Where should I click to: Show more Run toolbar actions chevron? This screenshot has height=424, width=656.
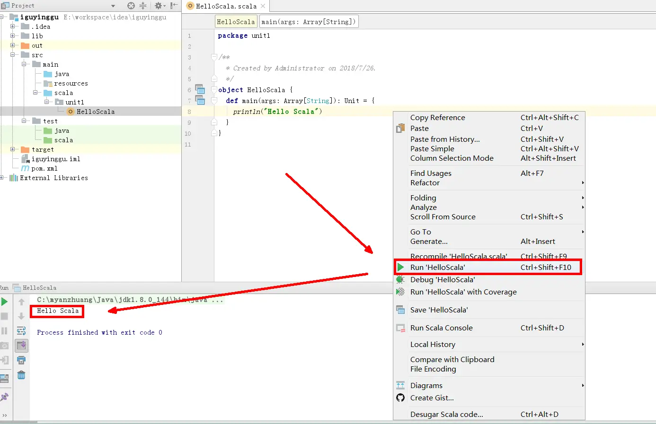click(x=5, y=415)
